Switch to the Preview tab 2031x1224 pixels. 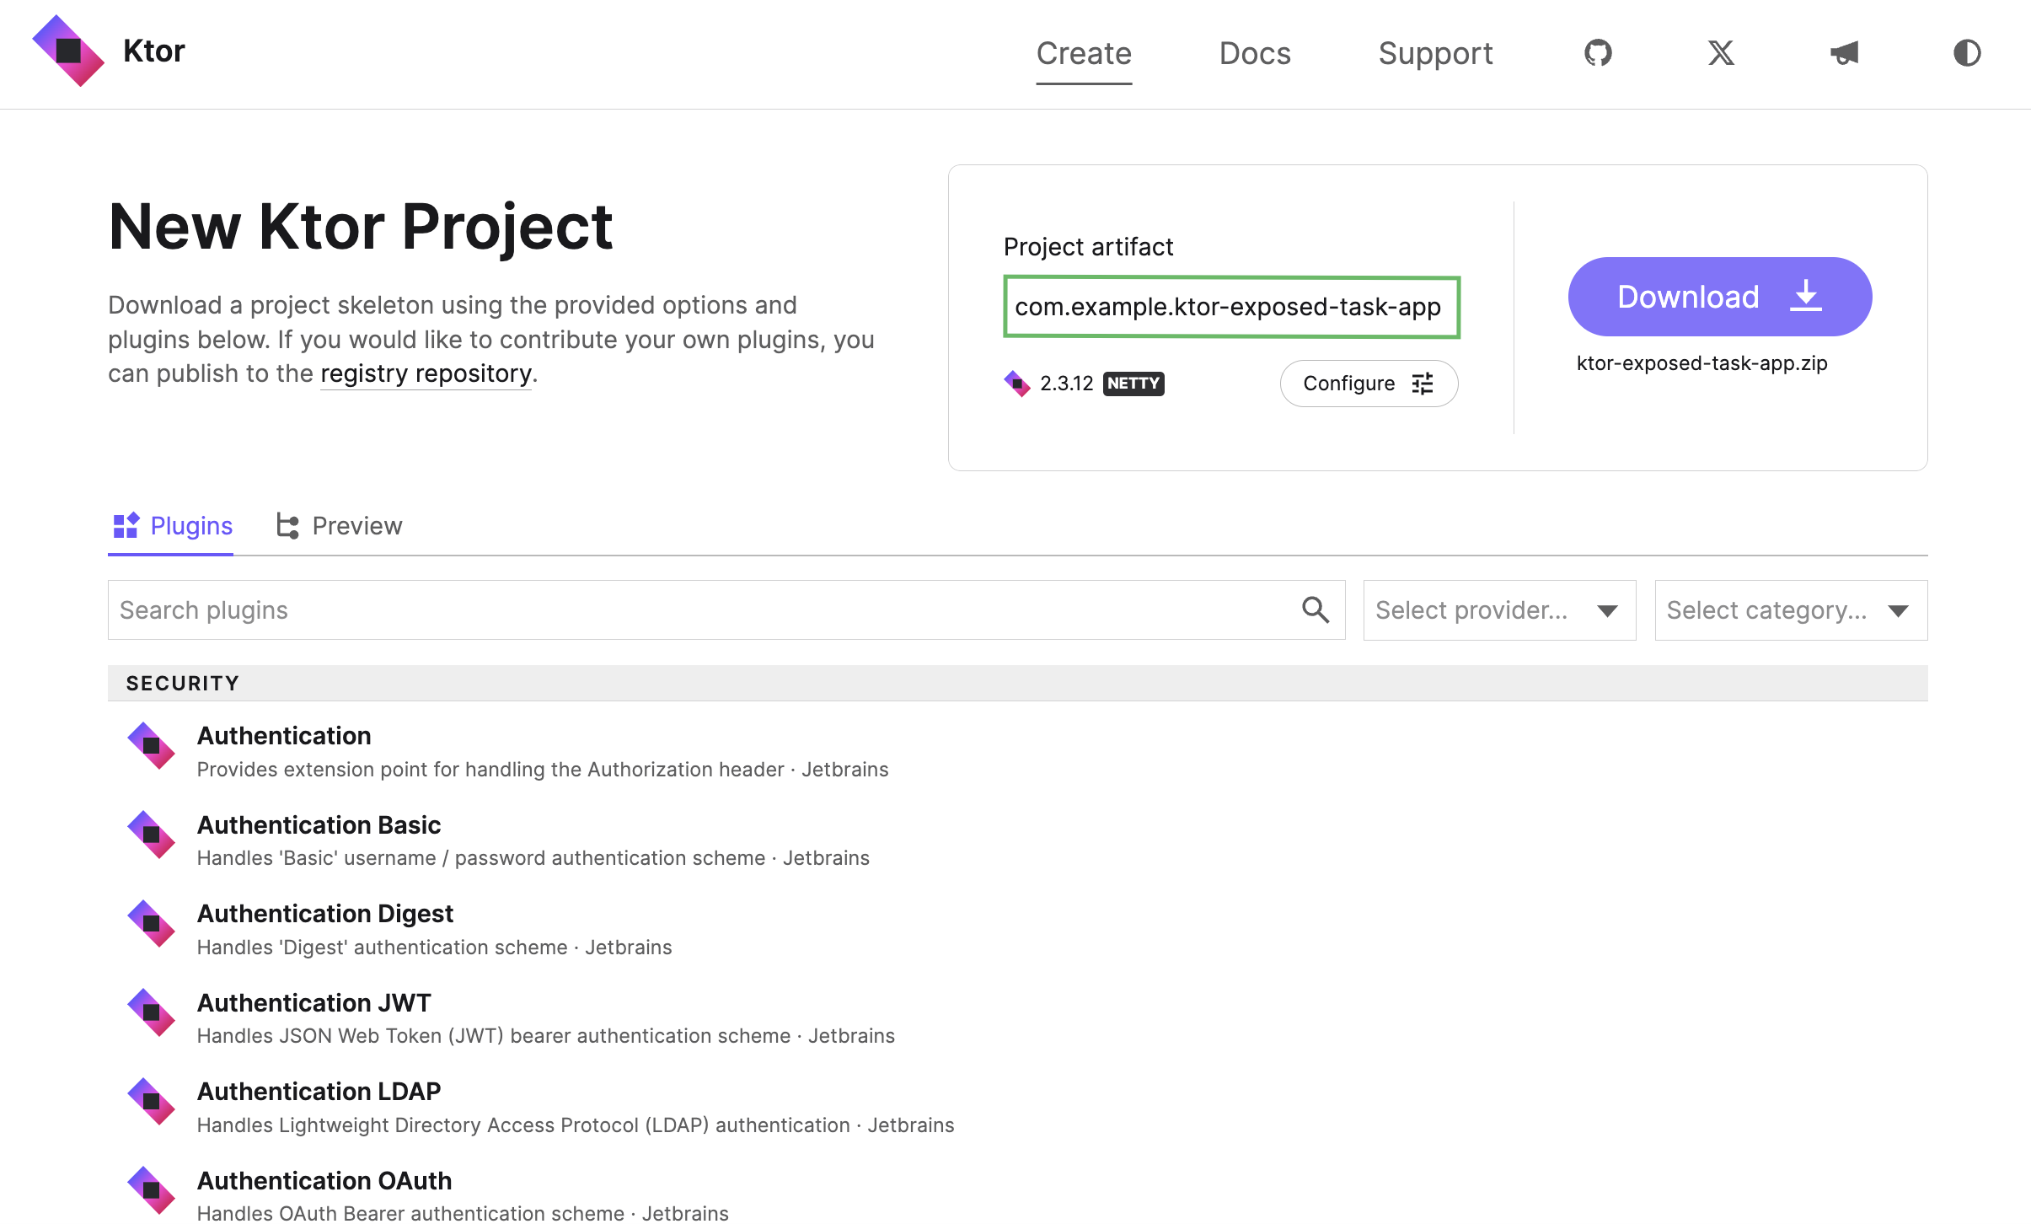coord(357,525)
